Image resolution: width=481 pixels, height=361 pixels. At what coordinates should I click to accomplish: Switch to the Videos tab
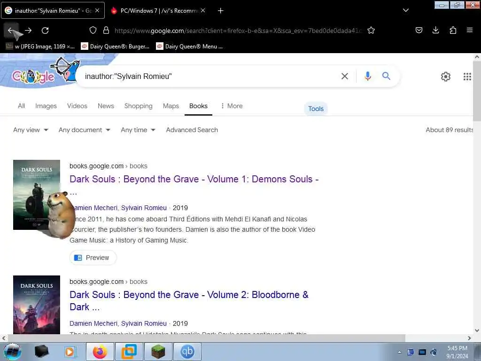pyautogui.click(x=77, y=106)
